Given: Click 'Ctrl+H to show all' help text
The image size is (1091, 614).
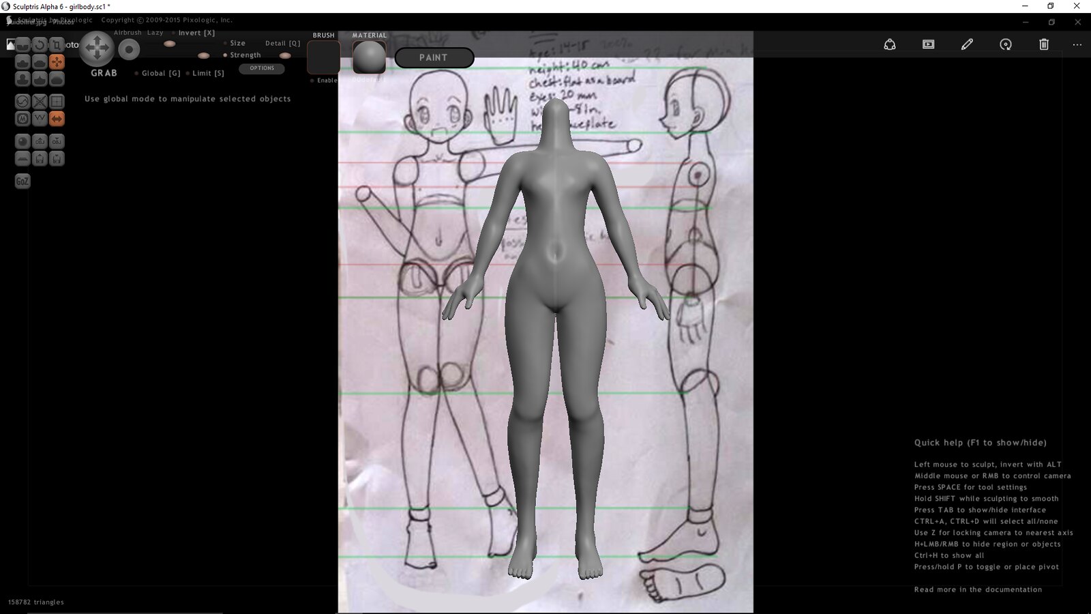Looking at the screenshot, I should (x=949, y=555).
